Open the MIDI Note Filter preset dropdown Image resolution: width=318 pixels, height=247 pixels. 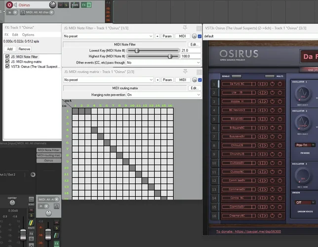pos(108,37)
